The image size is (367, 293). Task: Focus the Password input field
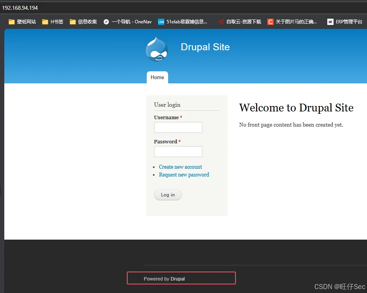coord(178,152)
